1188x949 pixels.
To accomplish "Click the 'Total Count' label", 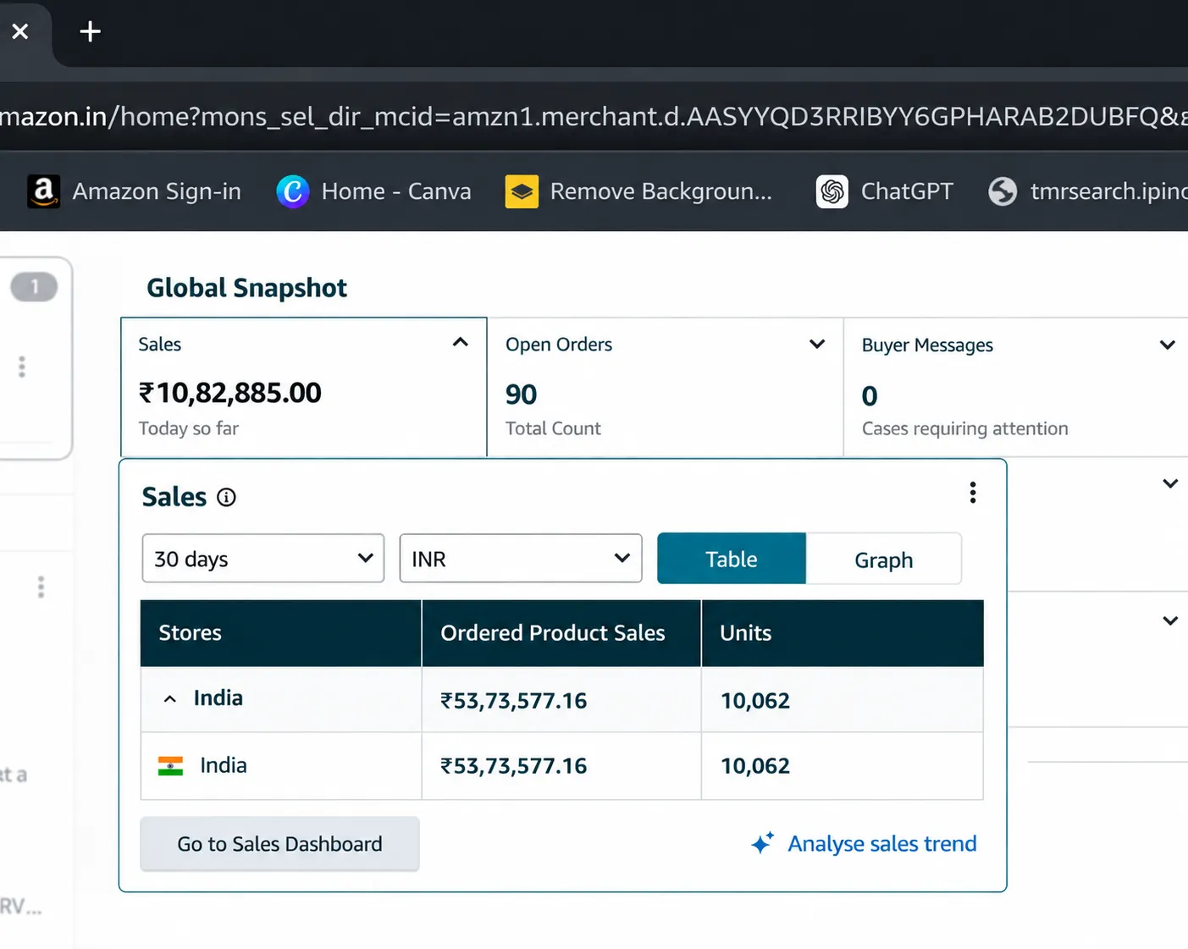I will (x=553, y=428).
